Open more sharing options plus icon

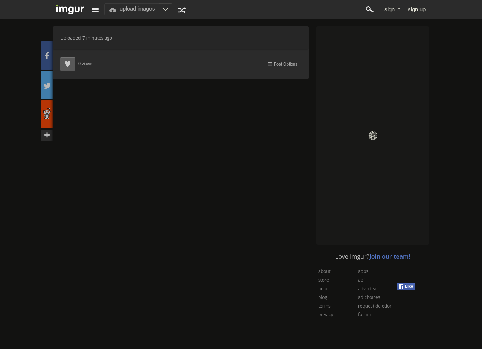(x=47, y=135)
